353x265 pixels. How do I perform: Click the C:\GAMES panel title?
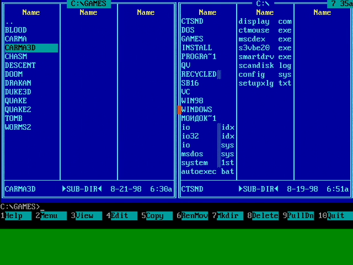[x=89, y=4]
